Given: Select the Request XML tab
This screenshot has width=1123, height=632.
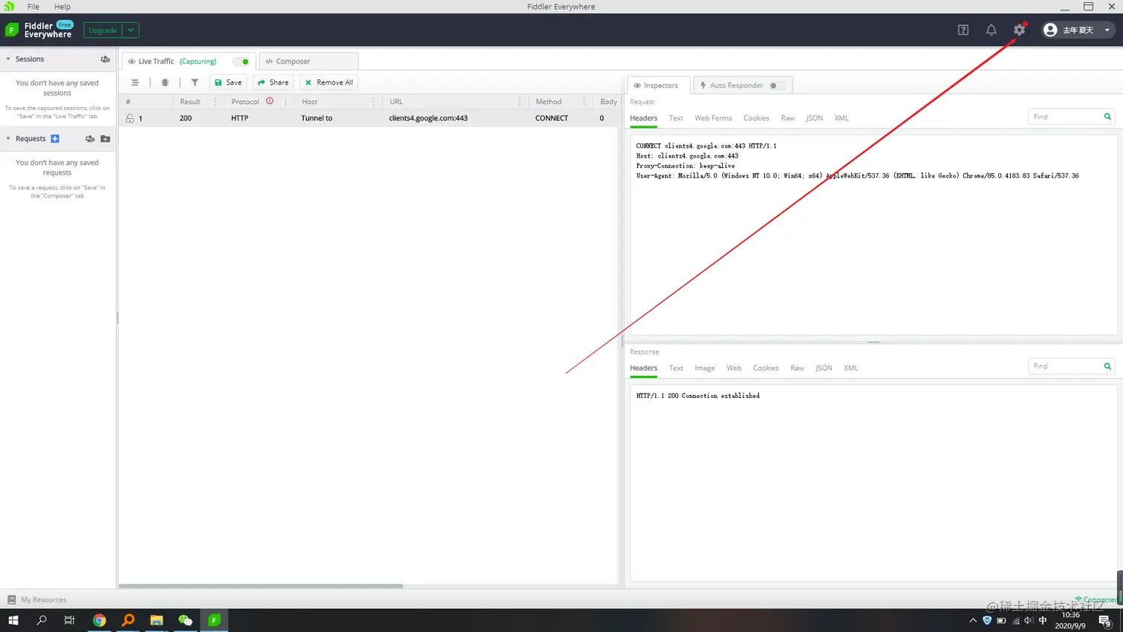Looking at the screenshot, I should (841, 118).
